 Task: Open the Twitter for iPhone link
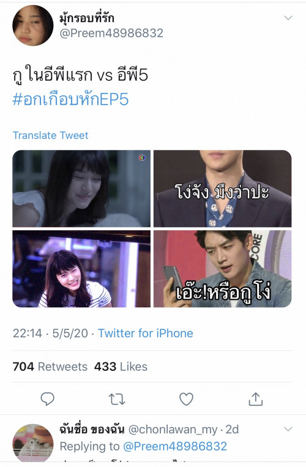pyautogui.click(x=146, y=333)
